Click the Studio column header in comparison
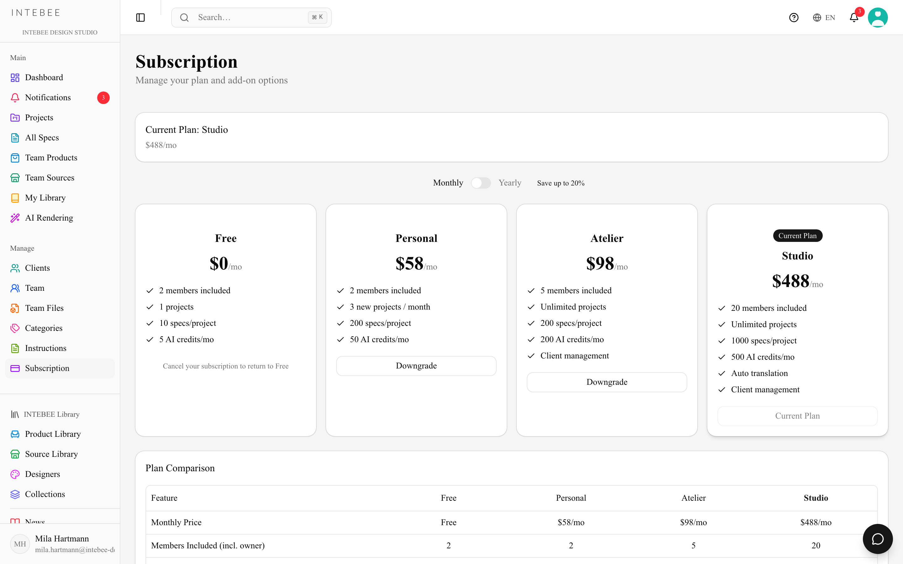 click(x=816, y=498)
